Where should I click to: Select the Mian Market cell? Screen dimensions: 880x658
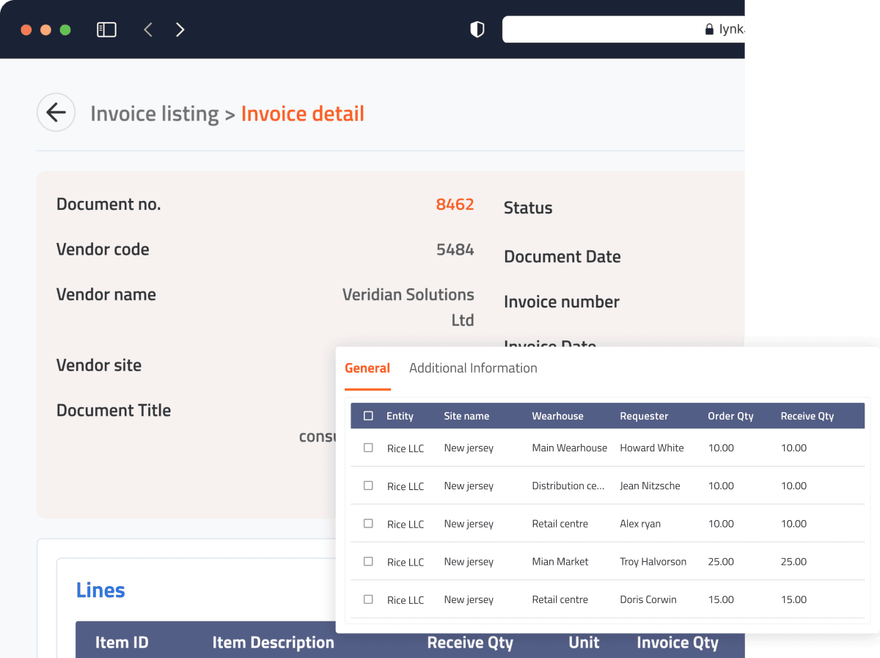(560, 561)
